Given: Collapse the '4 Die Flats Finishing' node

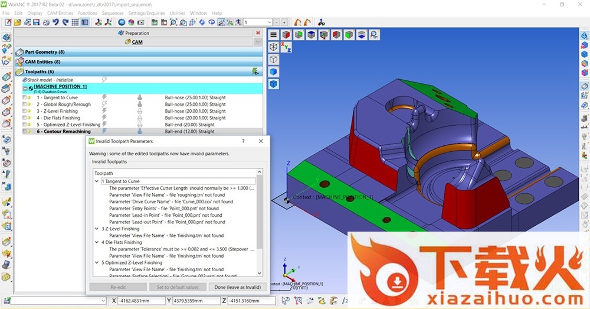Looking at the screenshot, I should [97, 242].
